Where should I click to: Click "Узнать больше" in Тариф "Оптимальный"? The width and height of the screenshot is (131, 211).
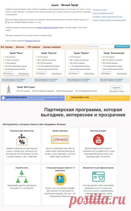[122, 73]
